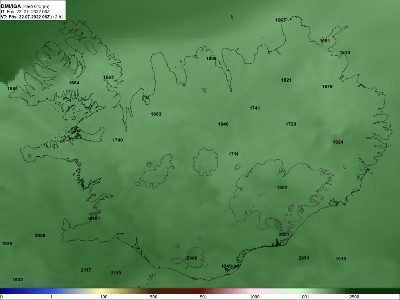Select the 1664 map value

[x=74, y=83]
